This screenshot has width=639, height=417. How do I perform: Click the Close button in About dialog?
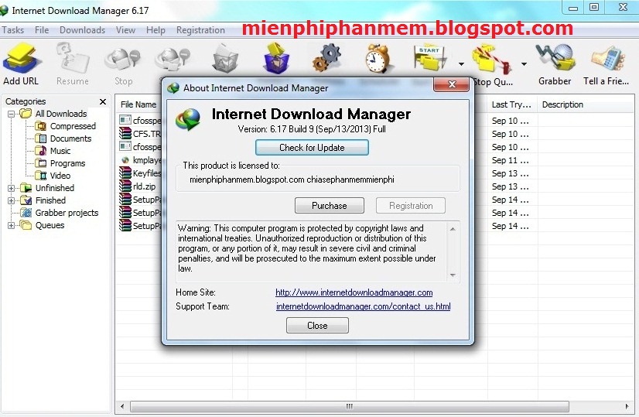pyautogui.click(x=317, y=325)
